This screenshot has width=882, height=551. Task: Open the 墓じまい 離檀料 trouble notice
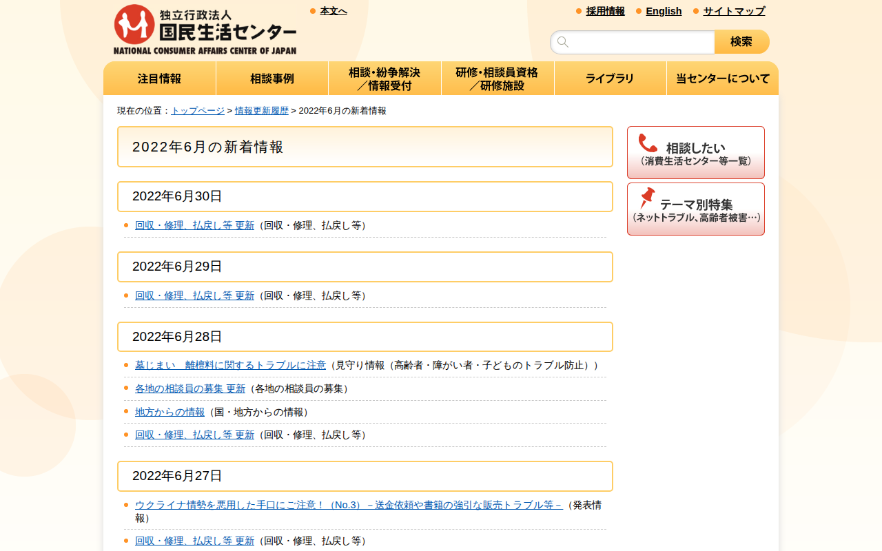coord(230,365)
